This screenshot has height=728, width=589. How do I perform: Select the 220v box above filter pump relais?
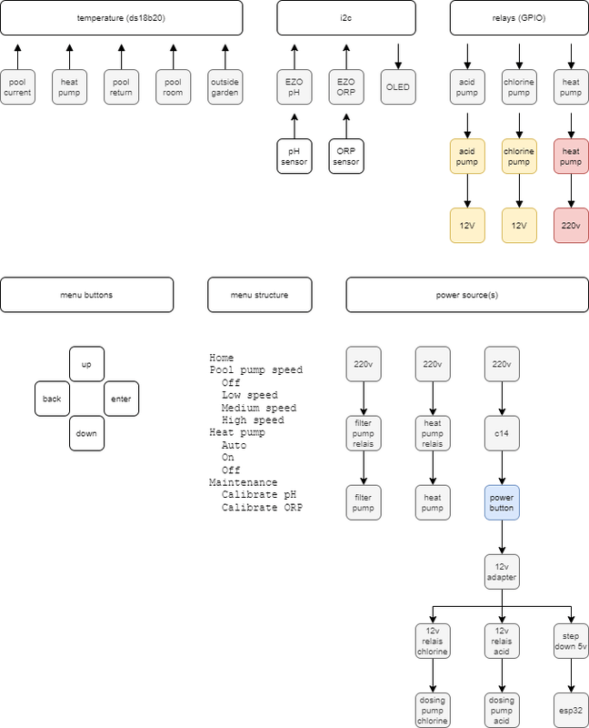(364, 364)
